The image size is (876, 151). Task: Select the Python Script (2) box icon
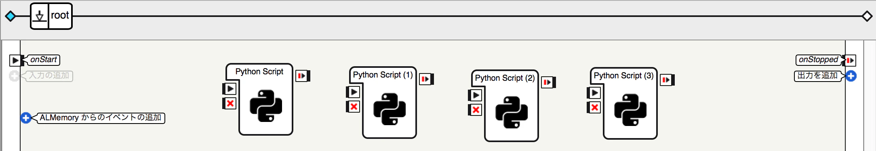(x=512, y=112)
